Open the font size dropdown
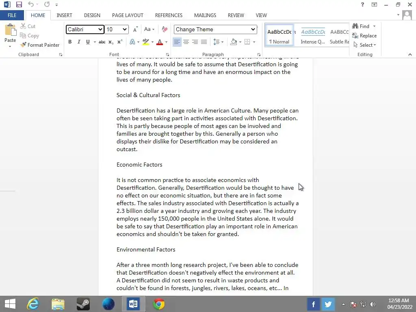The image size is (416, 312). click(x=117, y=29)
